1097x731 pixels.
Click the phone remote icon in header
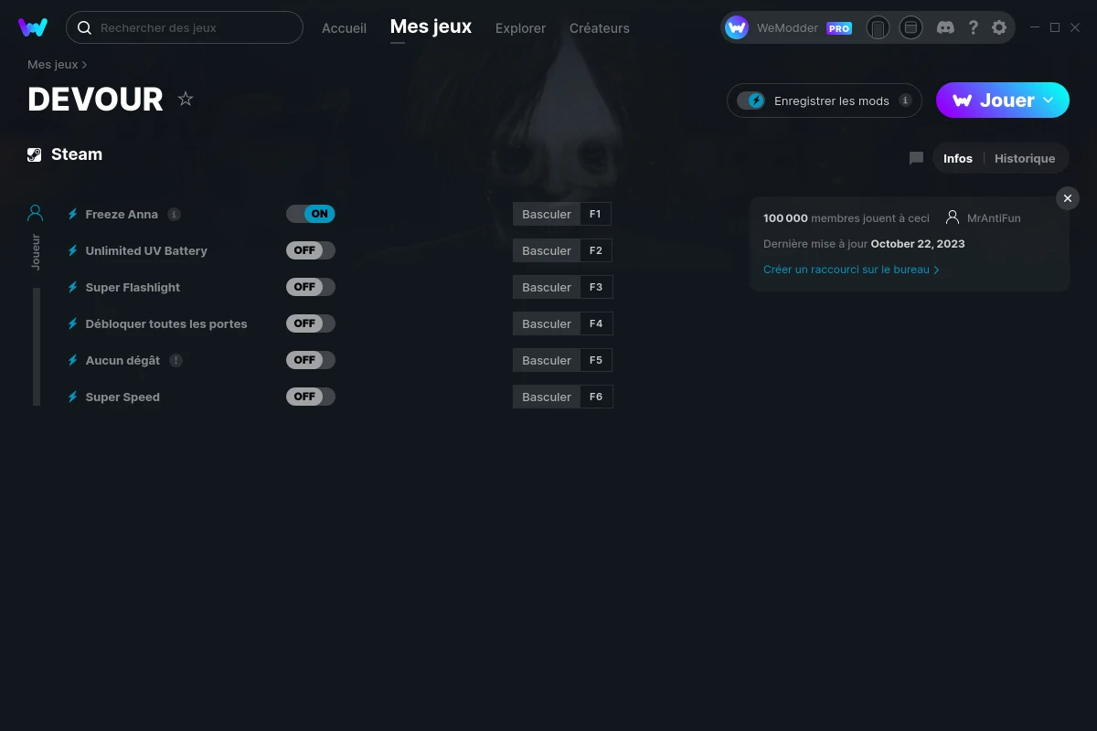pos(878,28)
